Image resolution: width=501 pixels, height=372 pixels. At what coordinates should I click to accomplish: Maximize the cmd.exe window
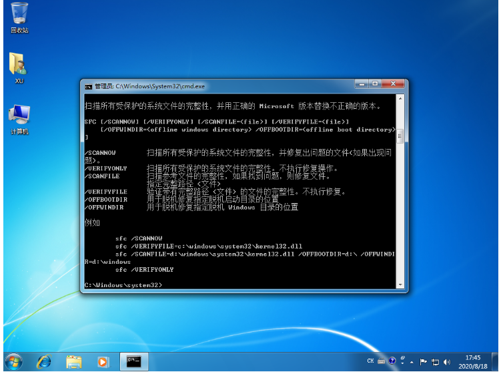(375, 85)
